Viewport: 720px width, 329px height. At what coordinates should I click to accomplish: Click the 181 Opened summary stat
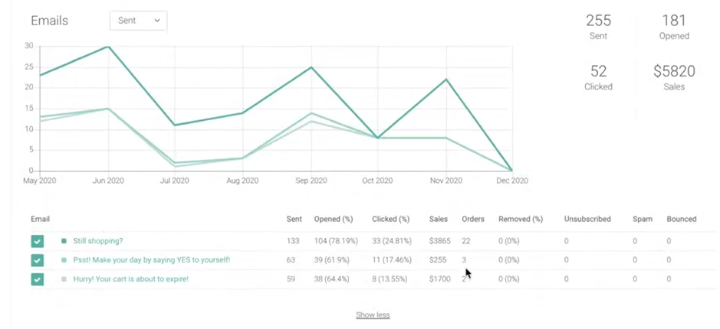(x=674, y=27)
